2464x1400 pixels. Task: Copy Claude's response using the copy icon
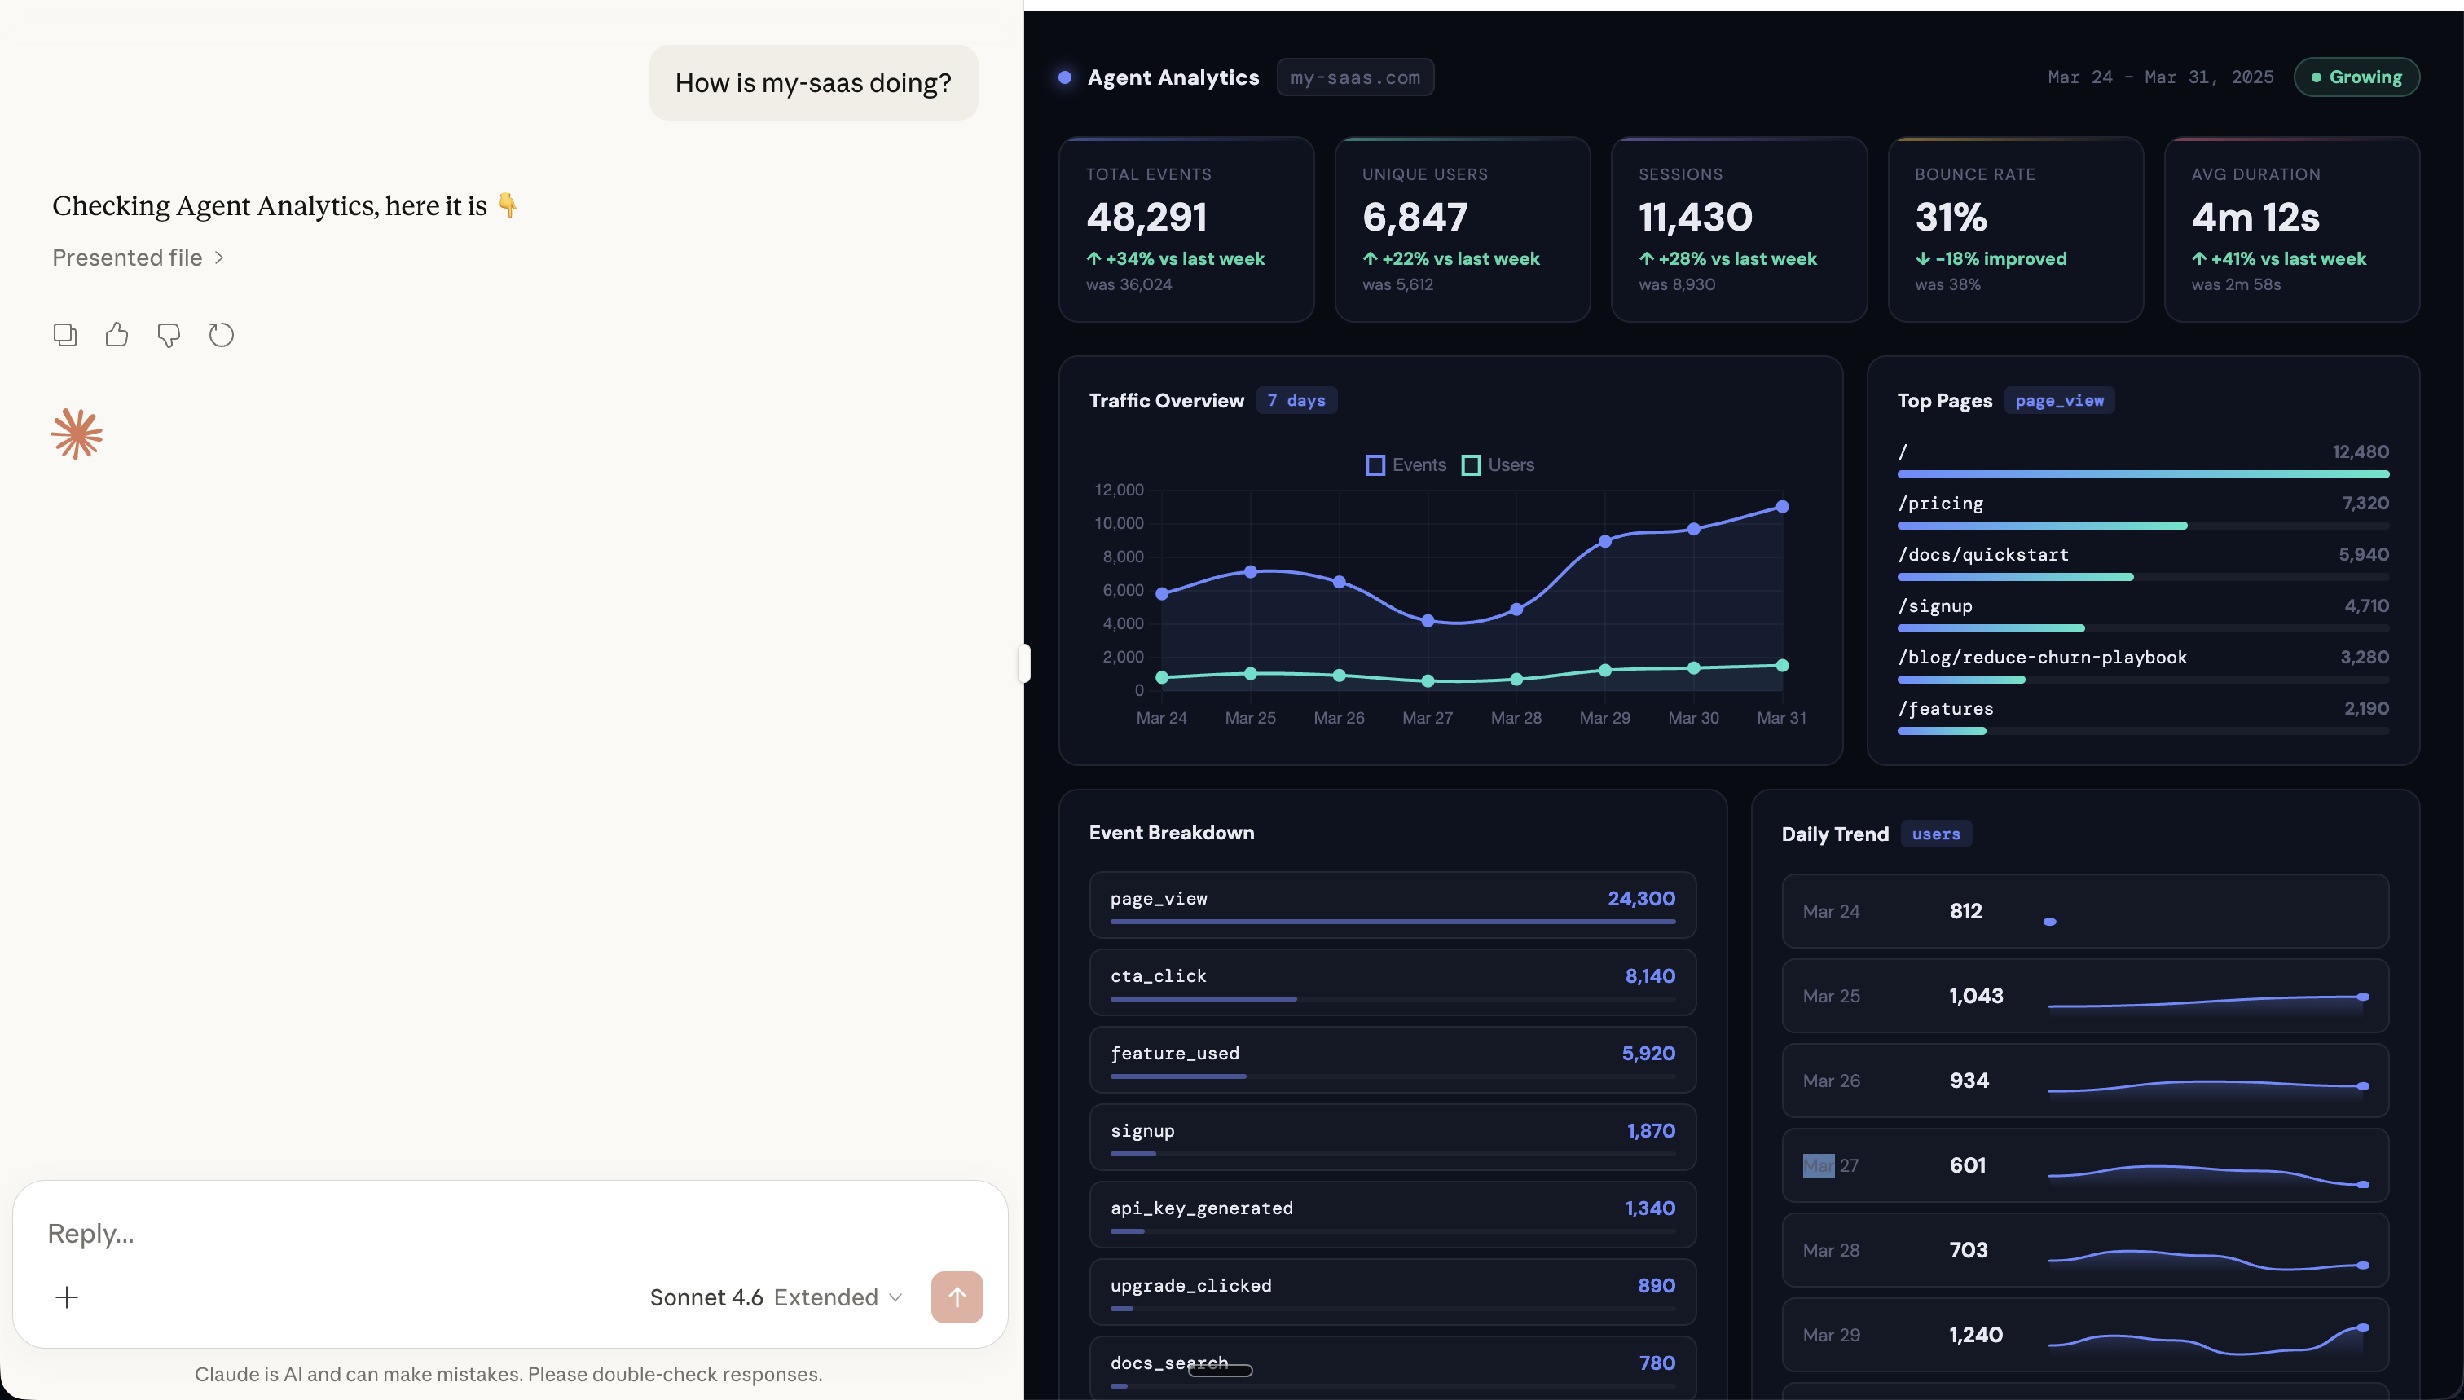click(x=64, y=335)
